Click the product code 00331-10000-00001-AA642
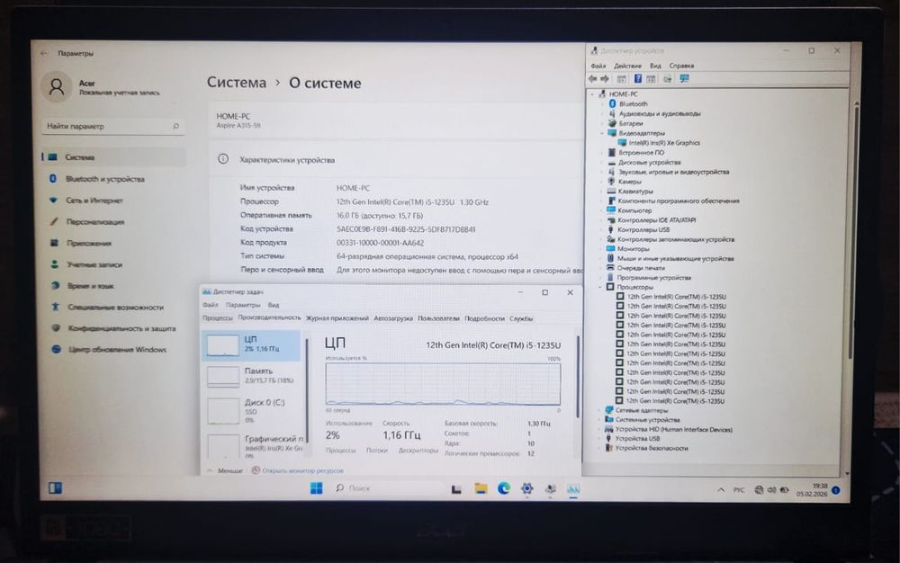The image size is (900, 563). 380,243
